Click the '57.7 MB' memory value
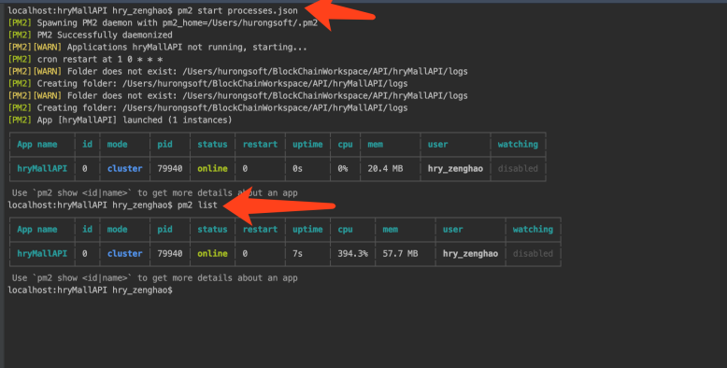The width and height of the screenshot is (727, 368). (x=400, y=253)
